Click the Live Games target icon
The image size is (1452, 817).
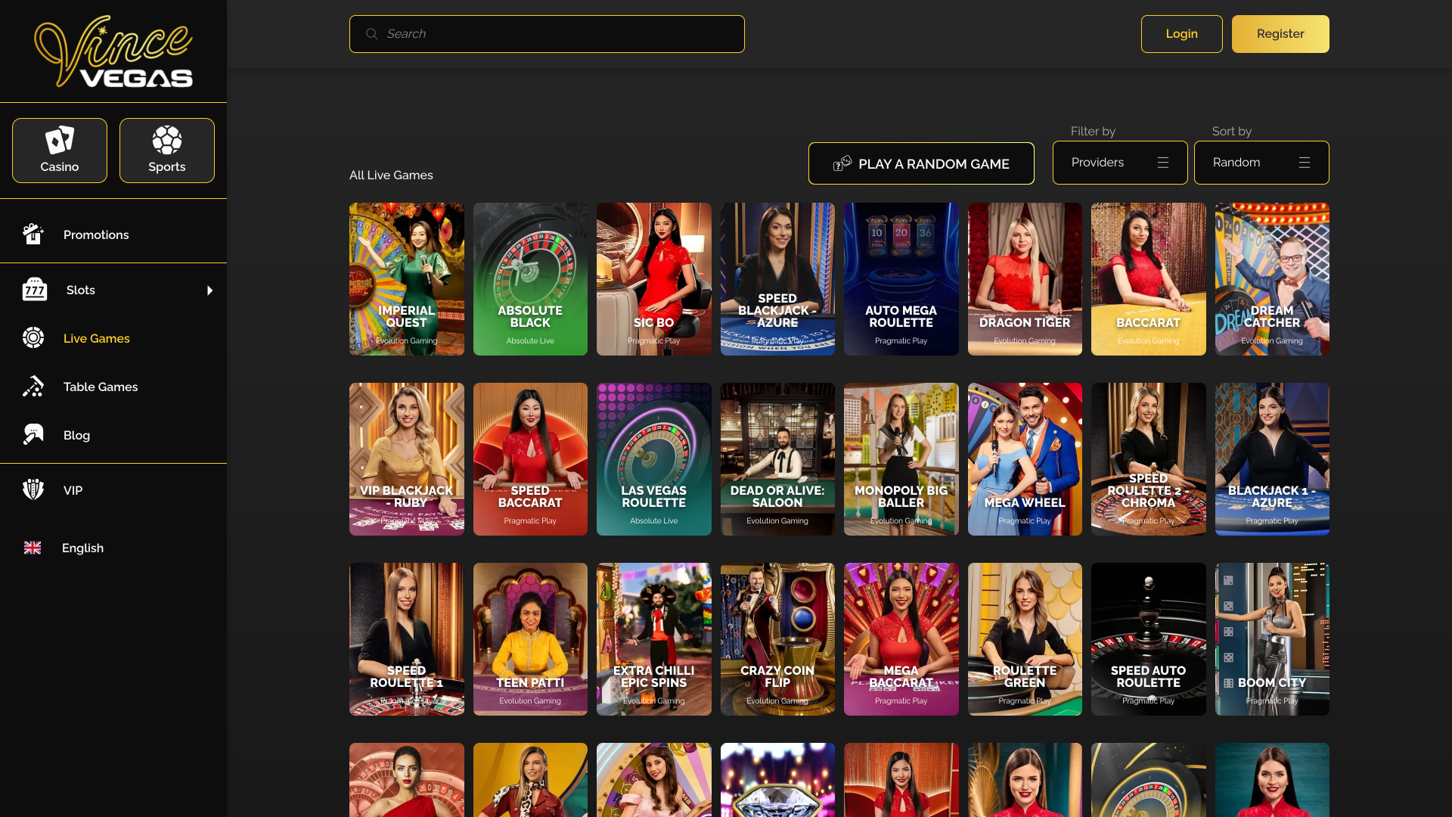pyautogui.click(x=33, y=338)
